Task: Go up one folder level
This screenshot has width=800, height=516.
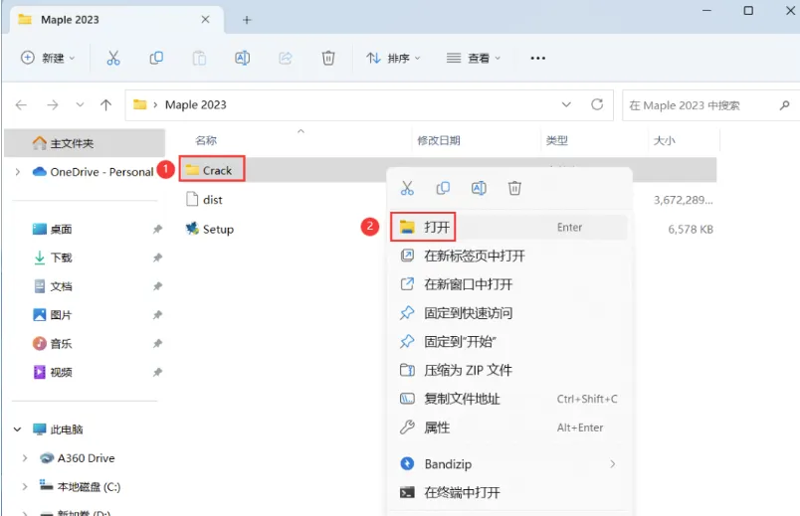Action: [105, 105]
